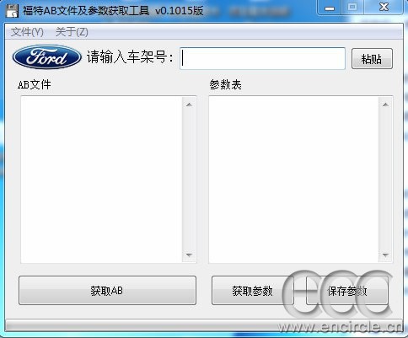This screenshot has width=408, height=338.
Task: Click the AB文件 list scroll up arrow
Action: tap(189, 105)
